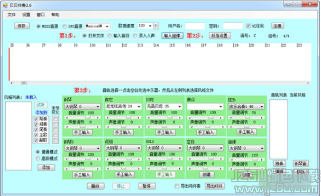
Task: Click the 段落设置 button
Action: tap(219, 35)
